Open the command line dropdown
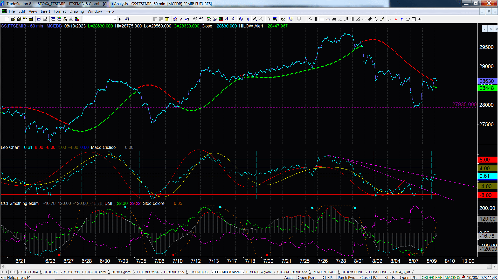Image resolution: width=498 pixels, height=280 pixels. 115,19
